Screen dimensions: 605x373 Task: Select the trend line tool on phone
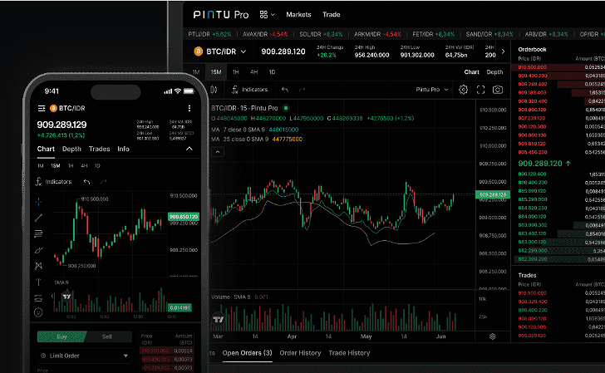point(38,218)
